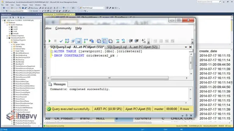Click the Include Client Statistics icon in the overlay
This screenshot has width=234, height=131.
92,41
